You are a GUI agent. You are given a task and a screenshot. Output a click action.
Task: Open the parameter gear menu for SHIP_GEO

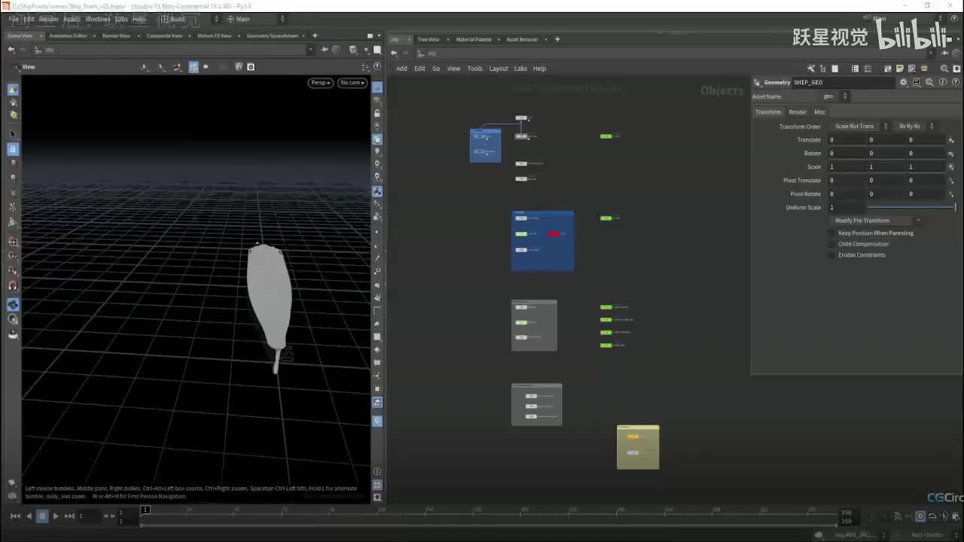point(904,82)
